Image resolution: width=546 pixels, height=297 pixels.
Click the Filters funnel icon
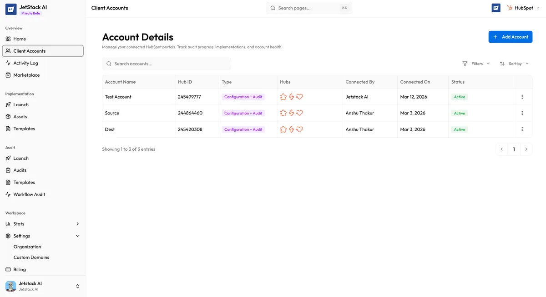click(x=465, y=64)
